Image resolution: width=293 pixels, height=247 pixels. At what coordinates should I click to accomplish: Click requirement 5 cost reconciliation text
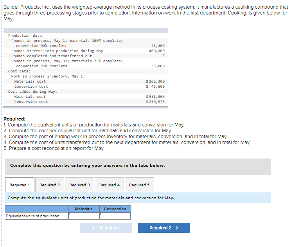point(54,148)
